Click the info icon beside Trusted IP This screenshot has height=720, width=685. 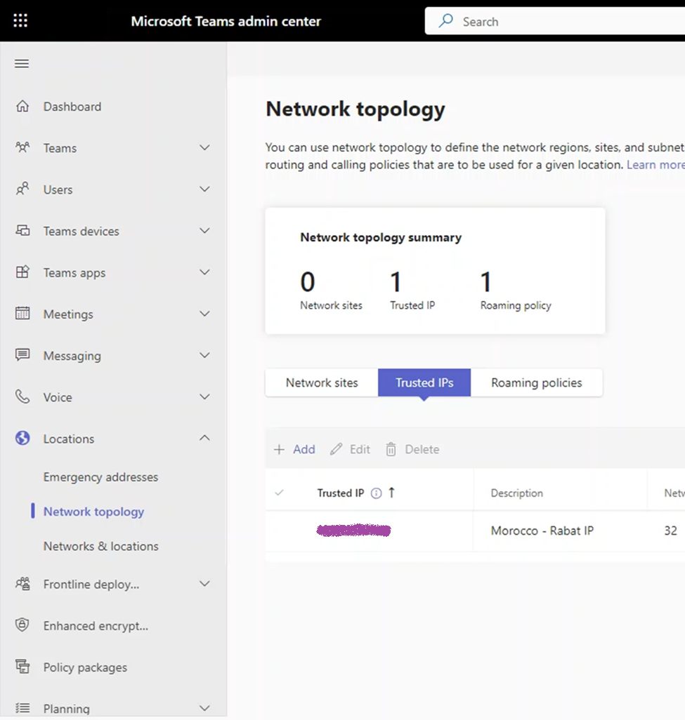pos(376,493)
